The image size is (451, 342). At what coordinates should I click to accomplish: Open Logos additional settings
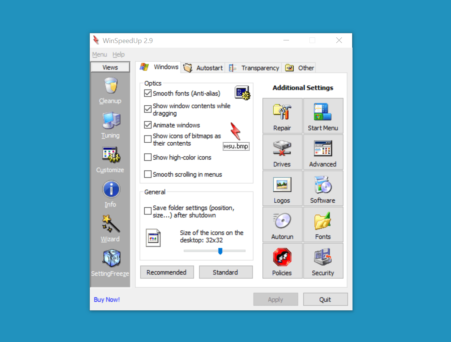[x=282, y=188]
